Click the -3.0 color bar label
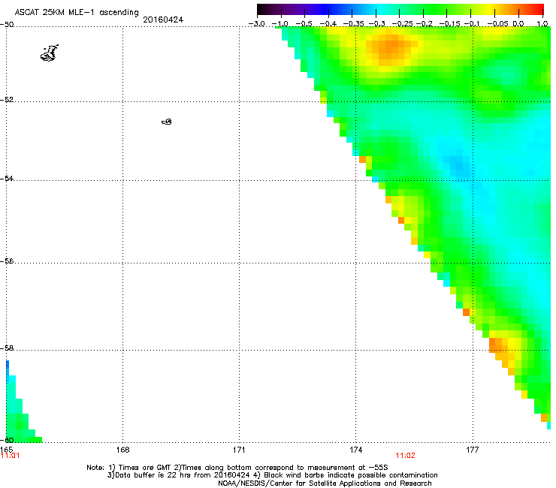This screenshot has height=488, width=556. [256, 24]
